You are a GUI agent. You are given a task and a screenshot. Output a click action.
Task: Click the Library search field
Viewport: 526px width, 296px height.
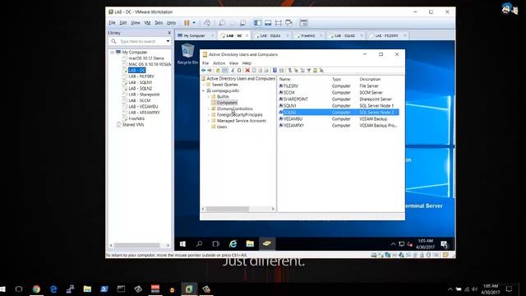139,41
